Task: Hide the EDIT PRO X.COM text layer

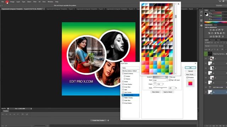Action: coord(206,87)
